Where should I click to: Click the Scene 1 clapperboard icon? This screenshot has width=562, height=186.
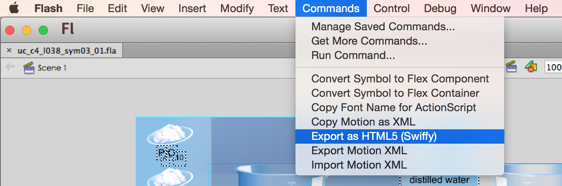point(29,68)
